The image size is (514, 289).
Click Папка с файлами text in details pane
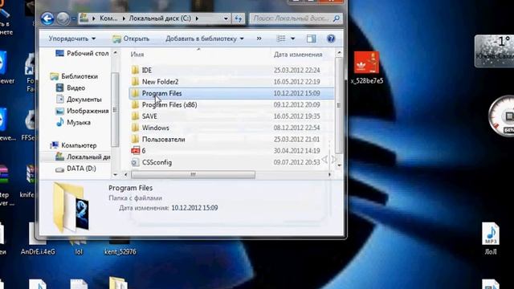coord(135,198)
